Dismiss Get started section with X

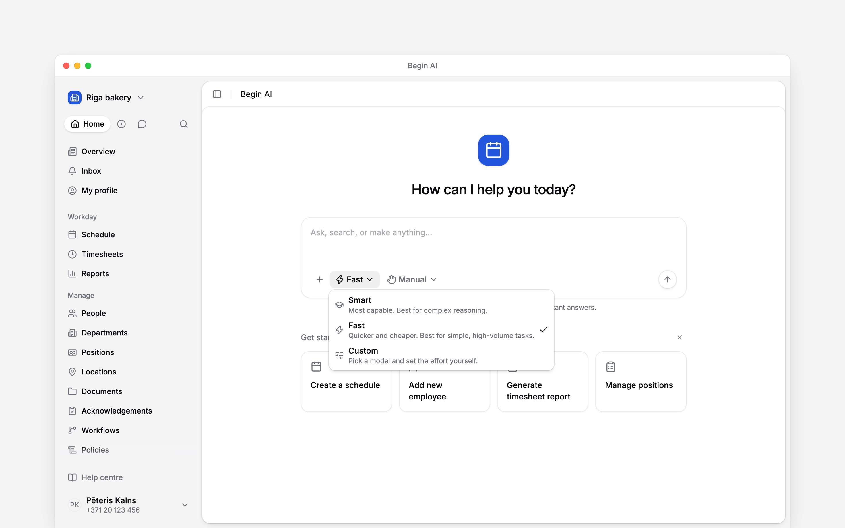click(679, 337)
